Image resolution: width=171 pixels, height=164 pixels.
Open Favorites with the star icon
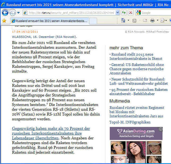tap(4, 21)
